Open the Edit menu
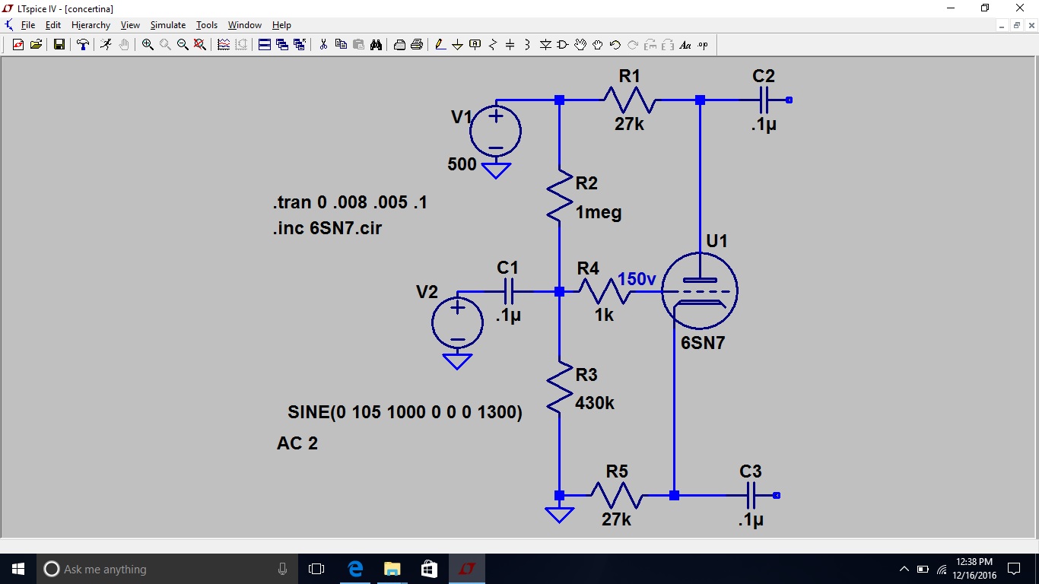Viewport: 1039px width, 584px height. [53, 25]
